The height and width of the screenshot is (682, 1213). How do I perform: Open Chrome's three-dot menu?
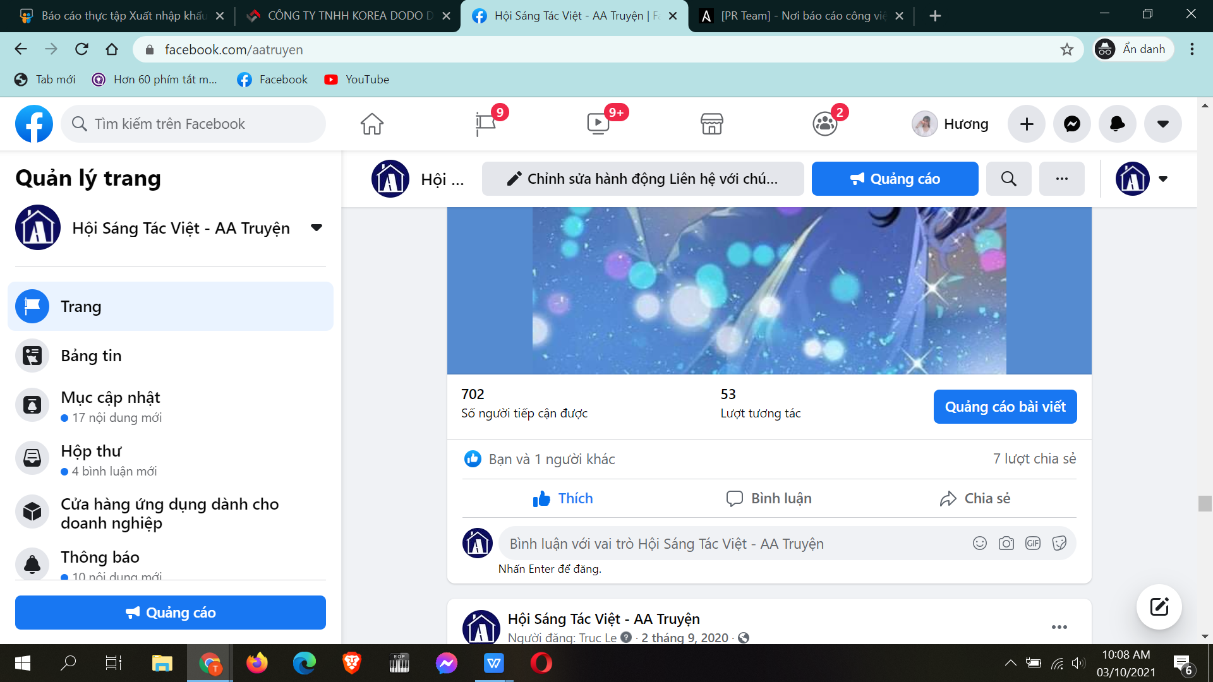[1192, 49]
